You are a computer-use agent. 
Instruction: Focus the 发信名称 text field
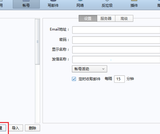(116, 60)
